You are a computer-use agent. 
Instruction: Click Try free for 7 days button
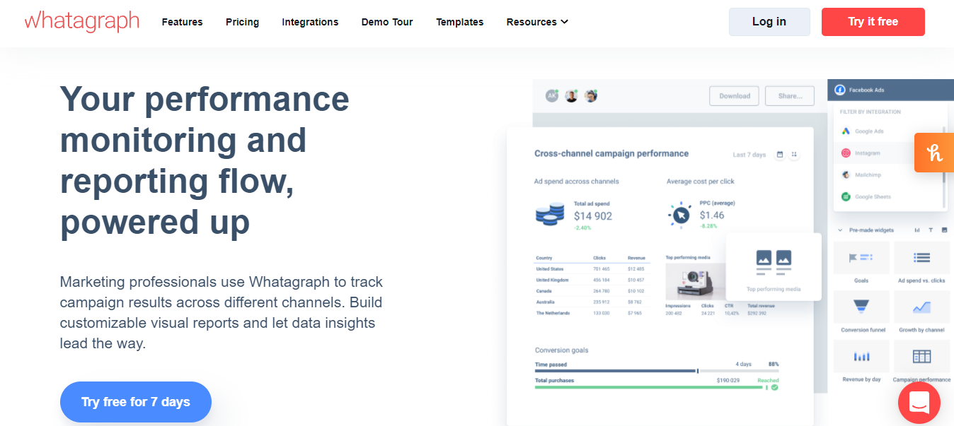pyautogui.click(x=136, y=402)
